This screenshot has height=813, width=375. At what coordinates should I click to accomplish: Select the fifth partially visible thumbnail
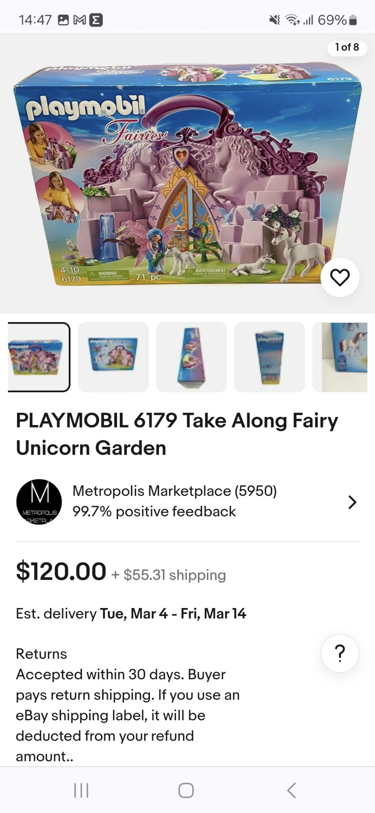point(341,357)
